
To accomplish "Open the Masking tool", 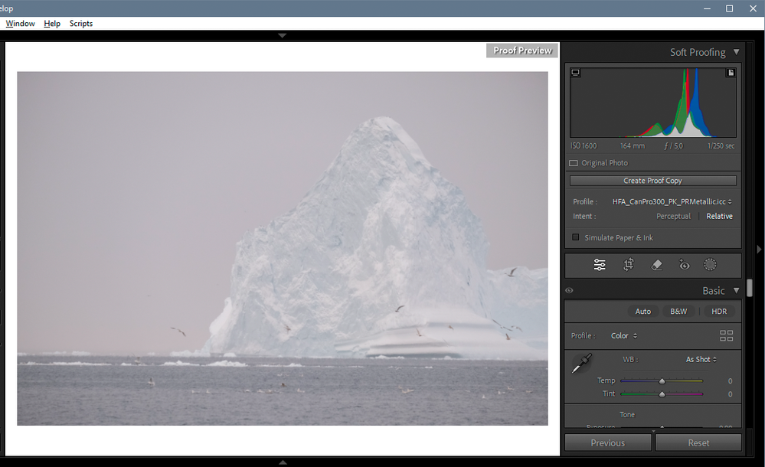I will 710,265.
